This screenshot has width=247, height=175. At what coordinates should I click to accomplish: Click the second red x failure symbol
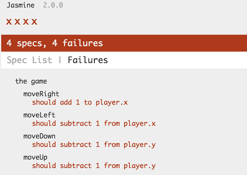coord(17,22)
